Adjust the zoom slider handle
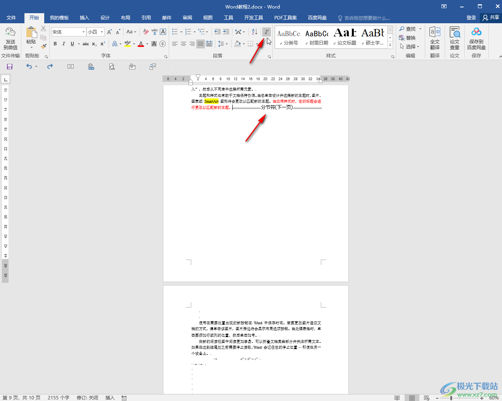Screen dimensions: 502x401 point(451,398)
